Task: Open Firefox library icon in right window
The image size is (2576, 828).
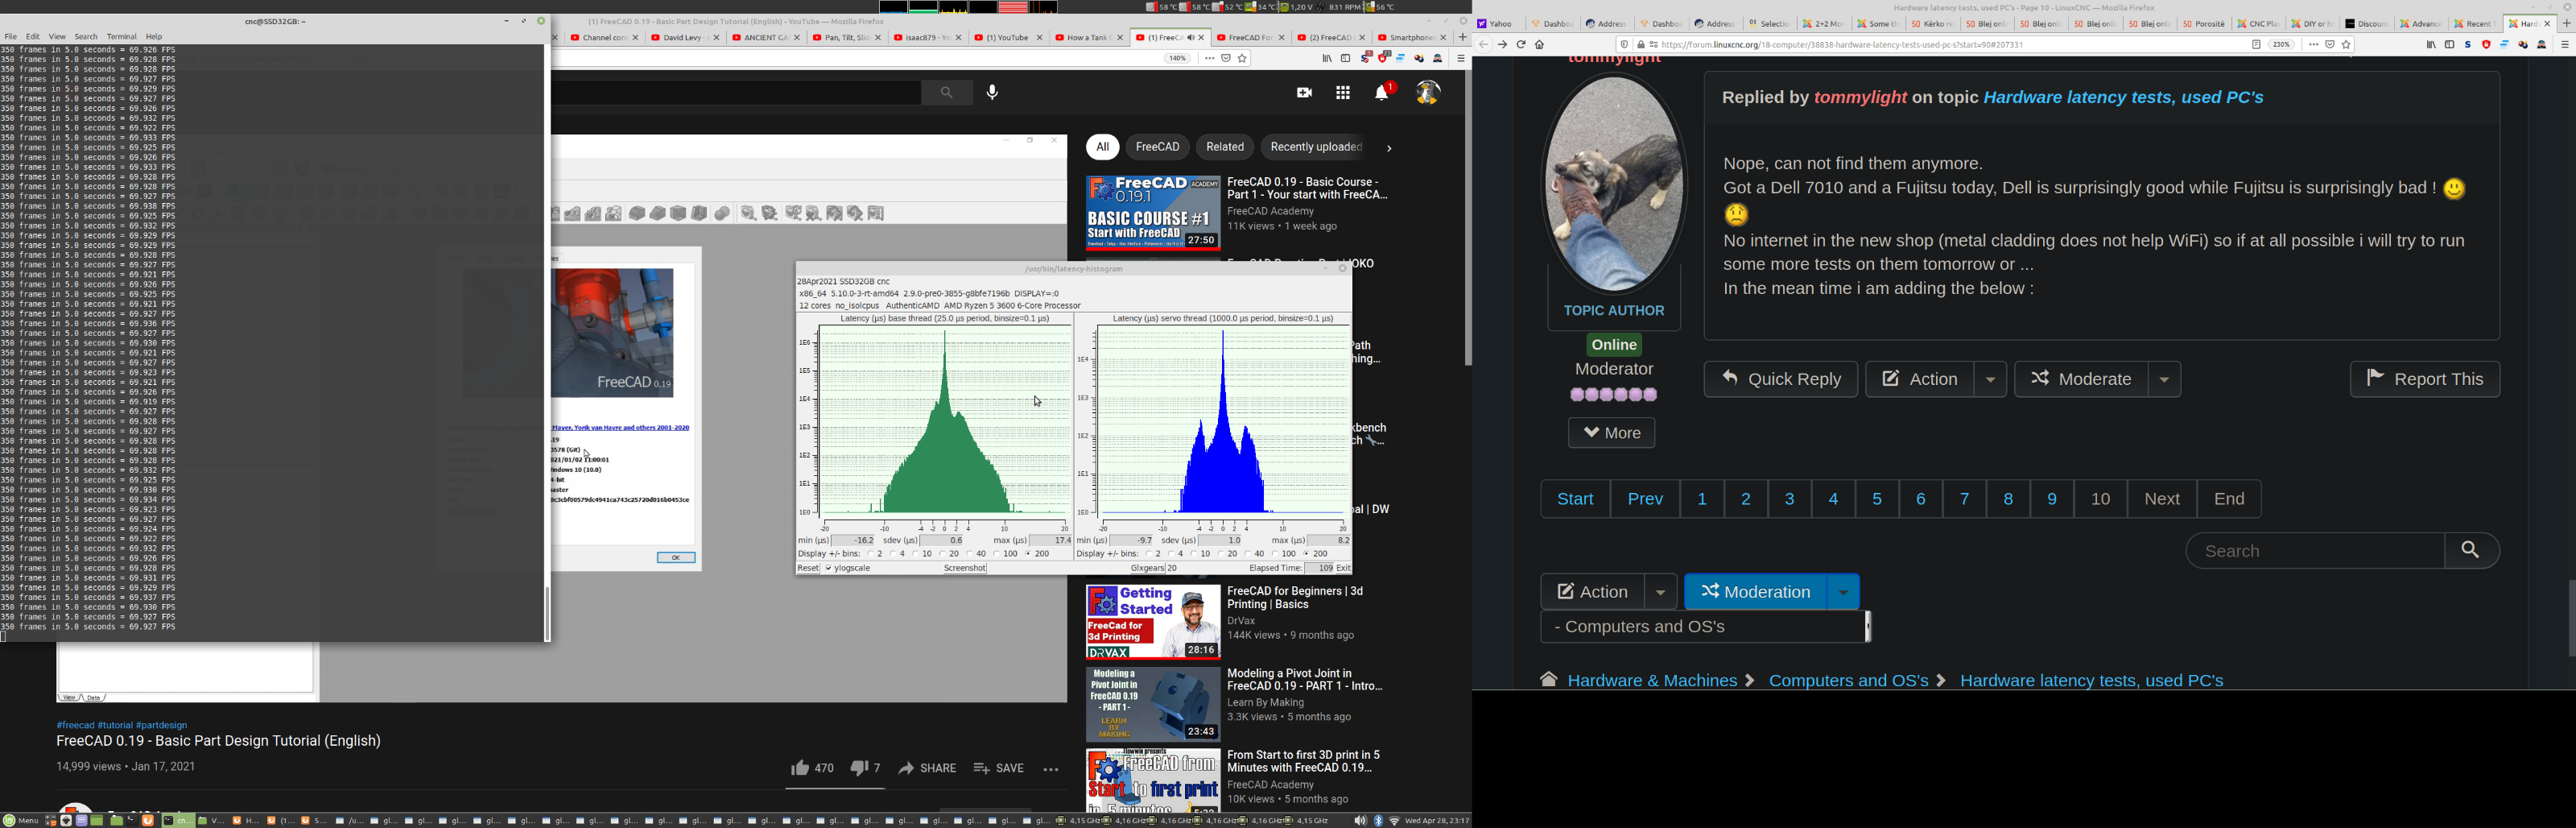Action: coord(2431,45)
